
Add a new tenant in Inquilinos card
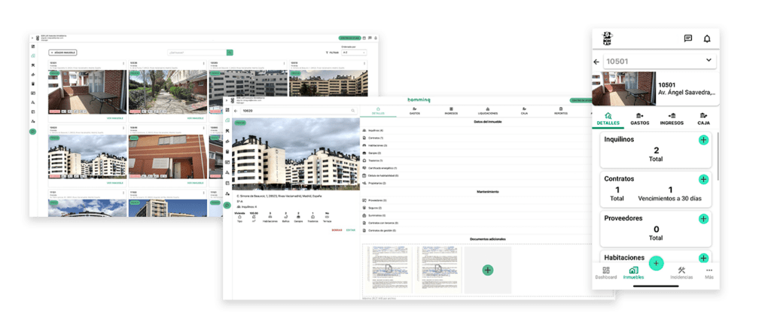tap(704, 140)
